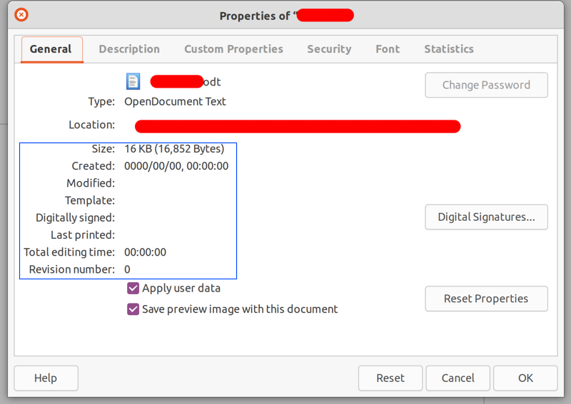Image resolution: width=571 pixels, height=404 pixels.
Task: Open the Description tab
Action: (x=129, y=49)
